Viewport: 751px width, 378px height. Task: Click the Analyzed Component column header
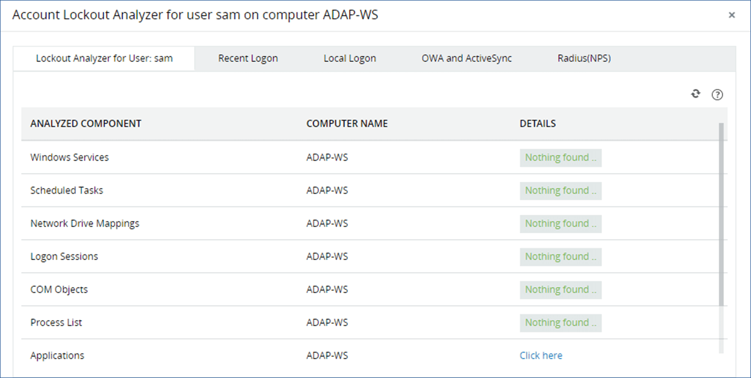click(86, 124)
